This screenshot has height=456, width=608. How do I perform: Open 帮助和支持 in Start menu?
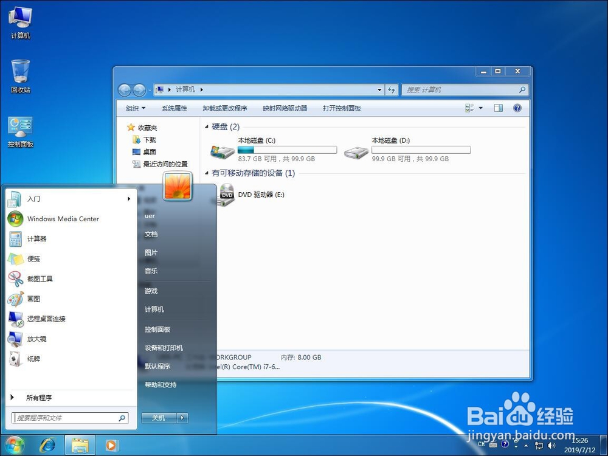[161, 385]
